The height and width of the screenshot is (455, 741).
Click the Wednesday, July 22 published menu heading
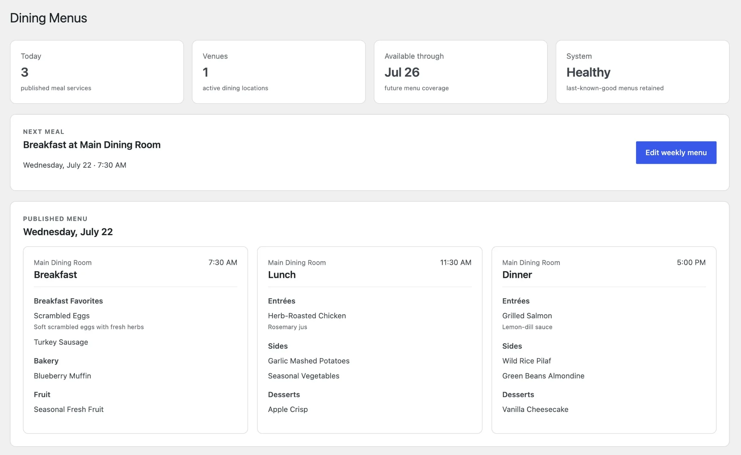click(x=68, y=232)
